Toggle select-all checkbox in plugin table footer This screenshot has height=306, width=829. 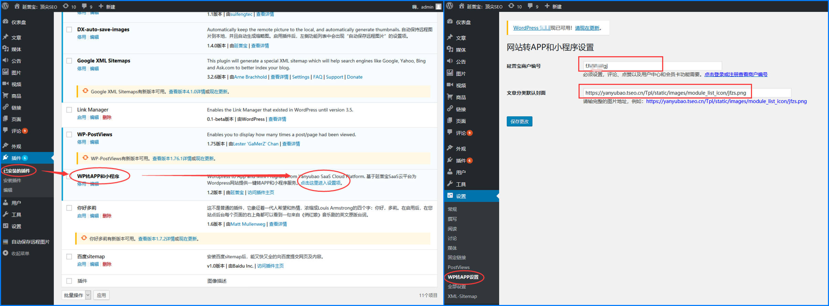pyautogui.click(x=69, y=281)
